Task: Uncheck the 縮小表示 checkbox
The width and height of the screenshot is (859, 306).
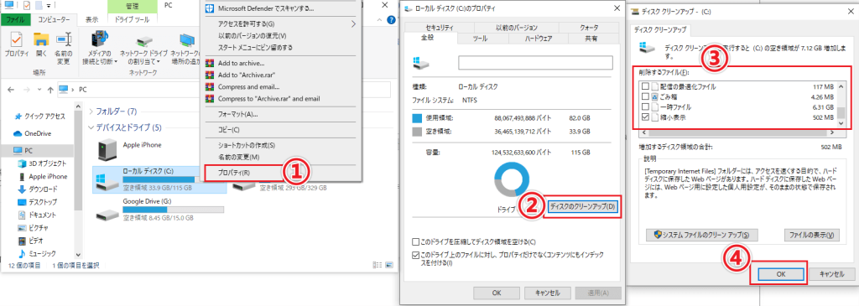Action: (645, 117)
